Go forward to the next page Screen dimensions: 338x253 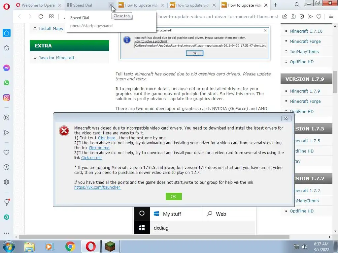[x=30, y=16]
